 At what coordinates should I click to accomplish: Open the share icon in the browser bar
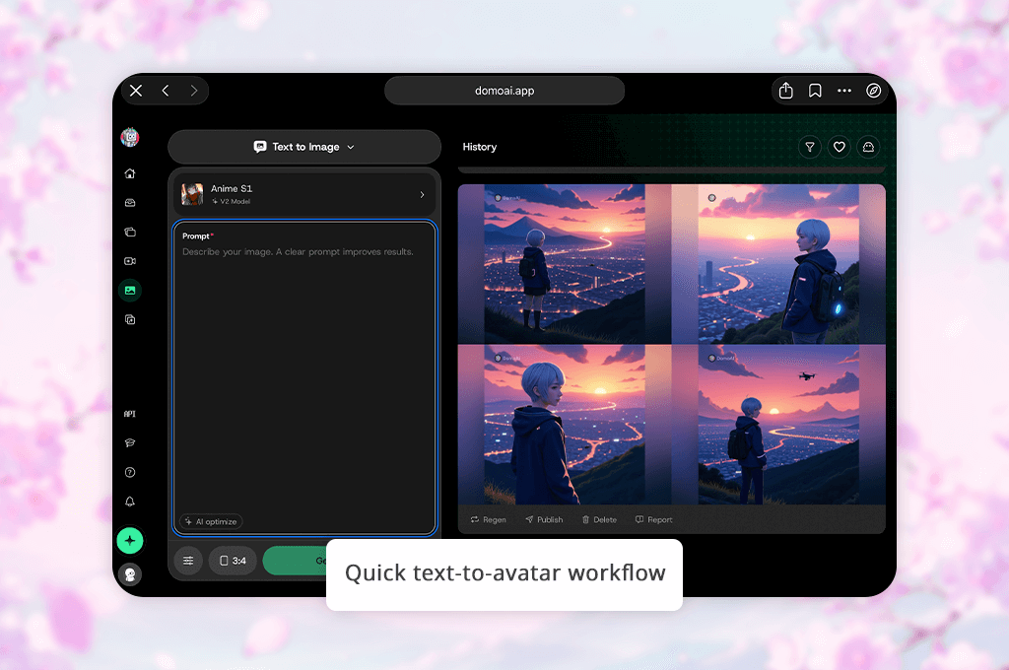coord(785,91)
